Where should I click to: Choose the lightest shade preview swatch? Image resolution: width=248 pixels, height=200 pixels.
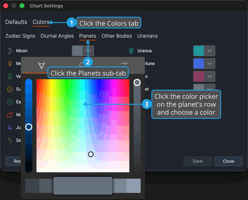coord(134,186)
